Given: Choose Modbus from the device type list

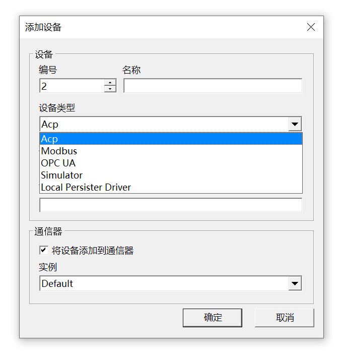Looking at the screenshot, I should pyautogui.click(x=171, y=151).
